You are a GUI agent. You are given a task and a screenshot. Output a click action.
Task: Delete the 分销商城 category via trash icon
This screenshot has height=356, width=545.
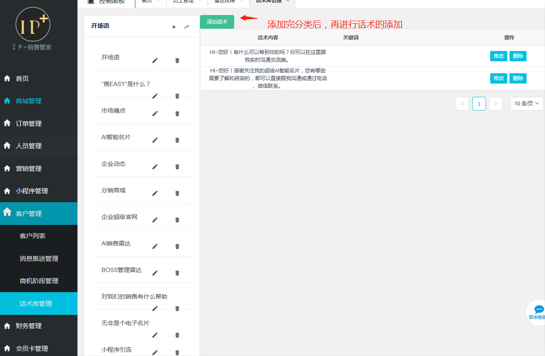[177, 193]
